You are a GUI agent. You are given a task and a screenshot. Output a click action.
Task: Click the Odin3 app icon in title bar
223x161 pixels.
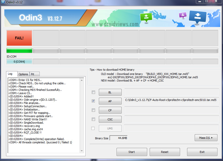3,2
